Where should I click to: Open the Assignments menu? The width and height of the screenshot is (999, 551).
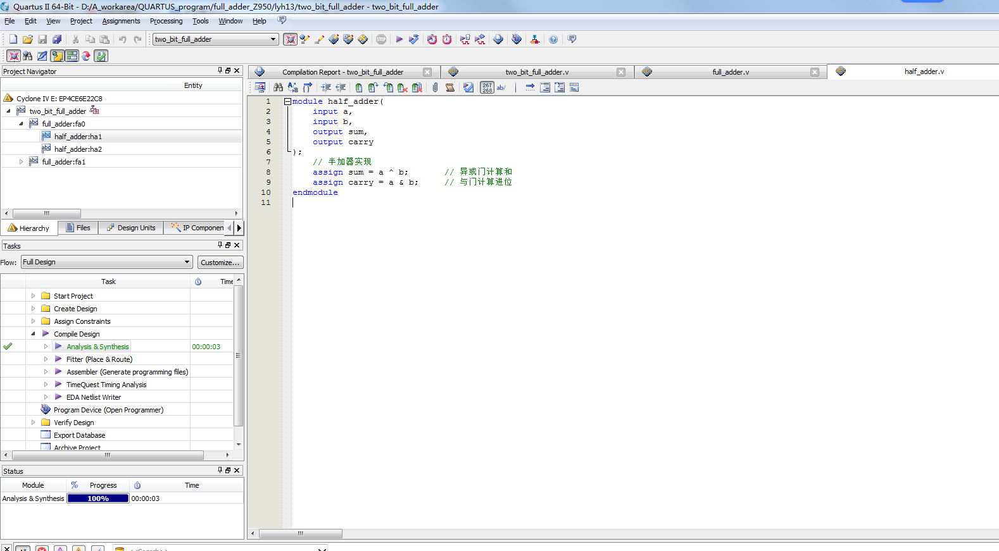tap(121, 21)
